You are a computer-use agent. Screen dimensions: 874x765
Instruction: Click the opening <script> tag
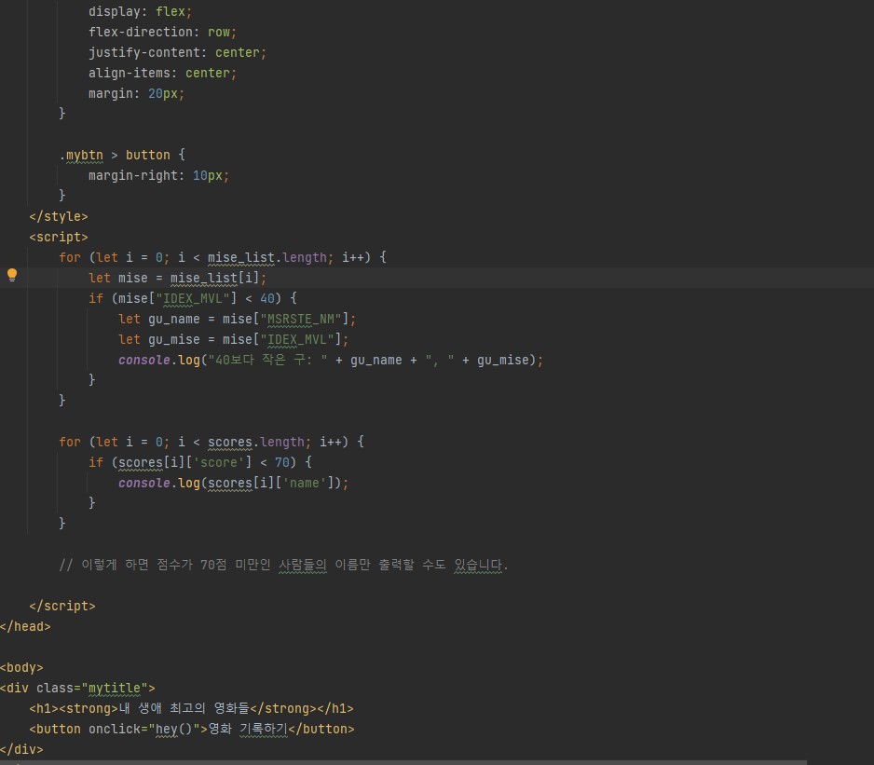(59, 237)
